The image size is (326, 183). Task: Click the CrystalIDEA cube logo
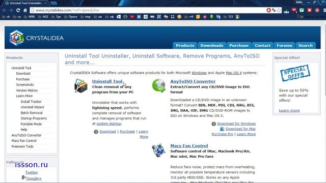pos(16,38)
